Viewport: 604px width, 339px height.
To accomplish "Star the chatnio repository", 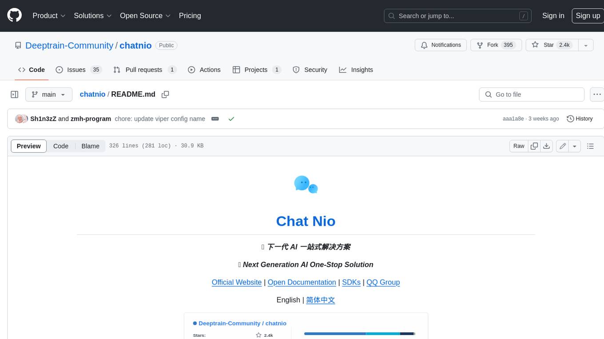I will tap(552, 45).
